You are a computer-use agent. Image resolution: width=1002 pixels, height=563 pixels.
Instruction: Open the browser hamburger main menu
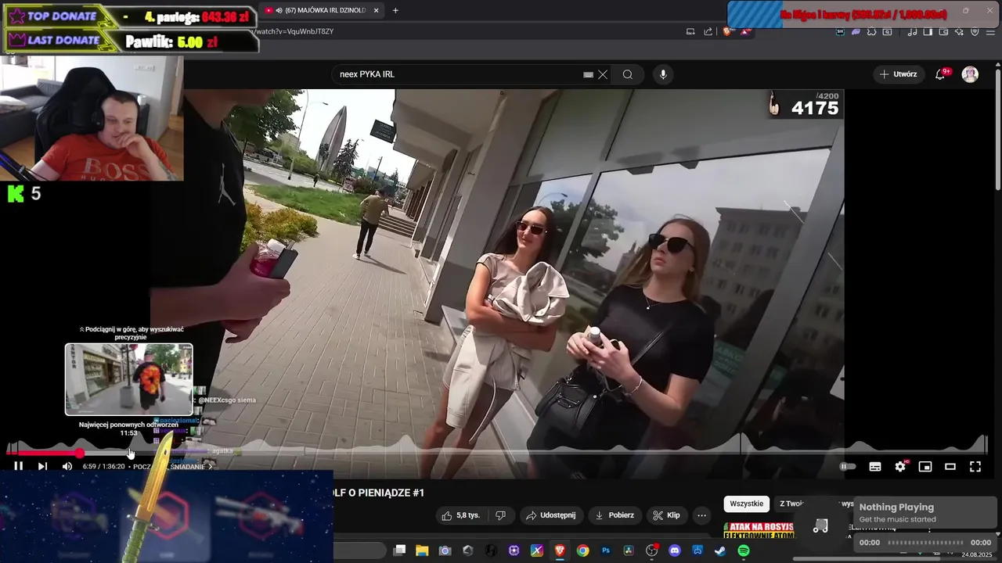[990, 31]
